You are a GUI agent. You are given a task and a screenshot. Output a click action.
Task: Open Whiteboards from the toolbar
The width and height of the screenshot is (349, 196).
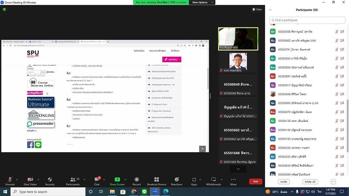pyautogui.click(x=213, y=180)
